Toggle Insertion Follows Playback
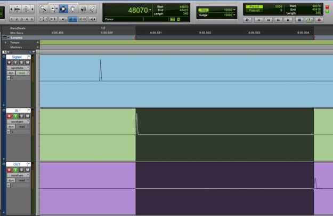The image size is (333, 216). [92, 19]
